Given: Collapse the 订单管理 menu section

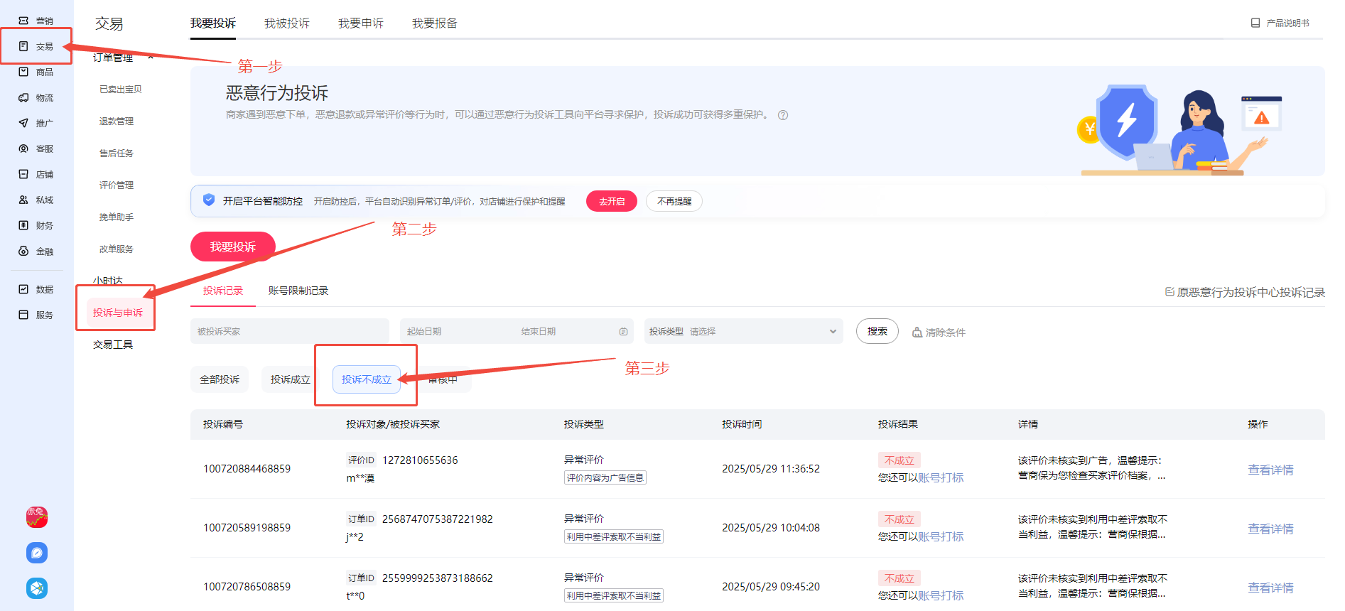Looking at the screenshot, I should (x=151, y=58).
